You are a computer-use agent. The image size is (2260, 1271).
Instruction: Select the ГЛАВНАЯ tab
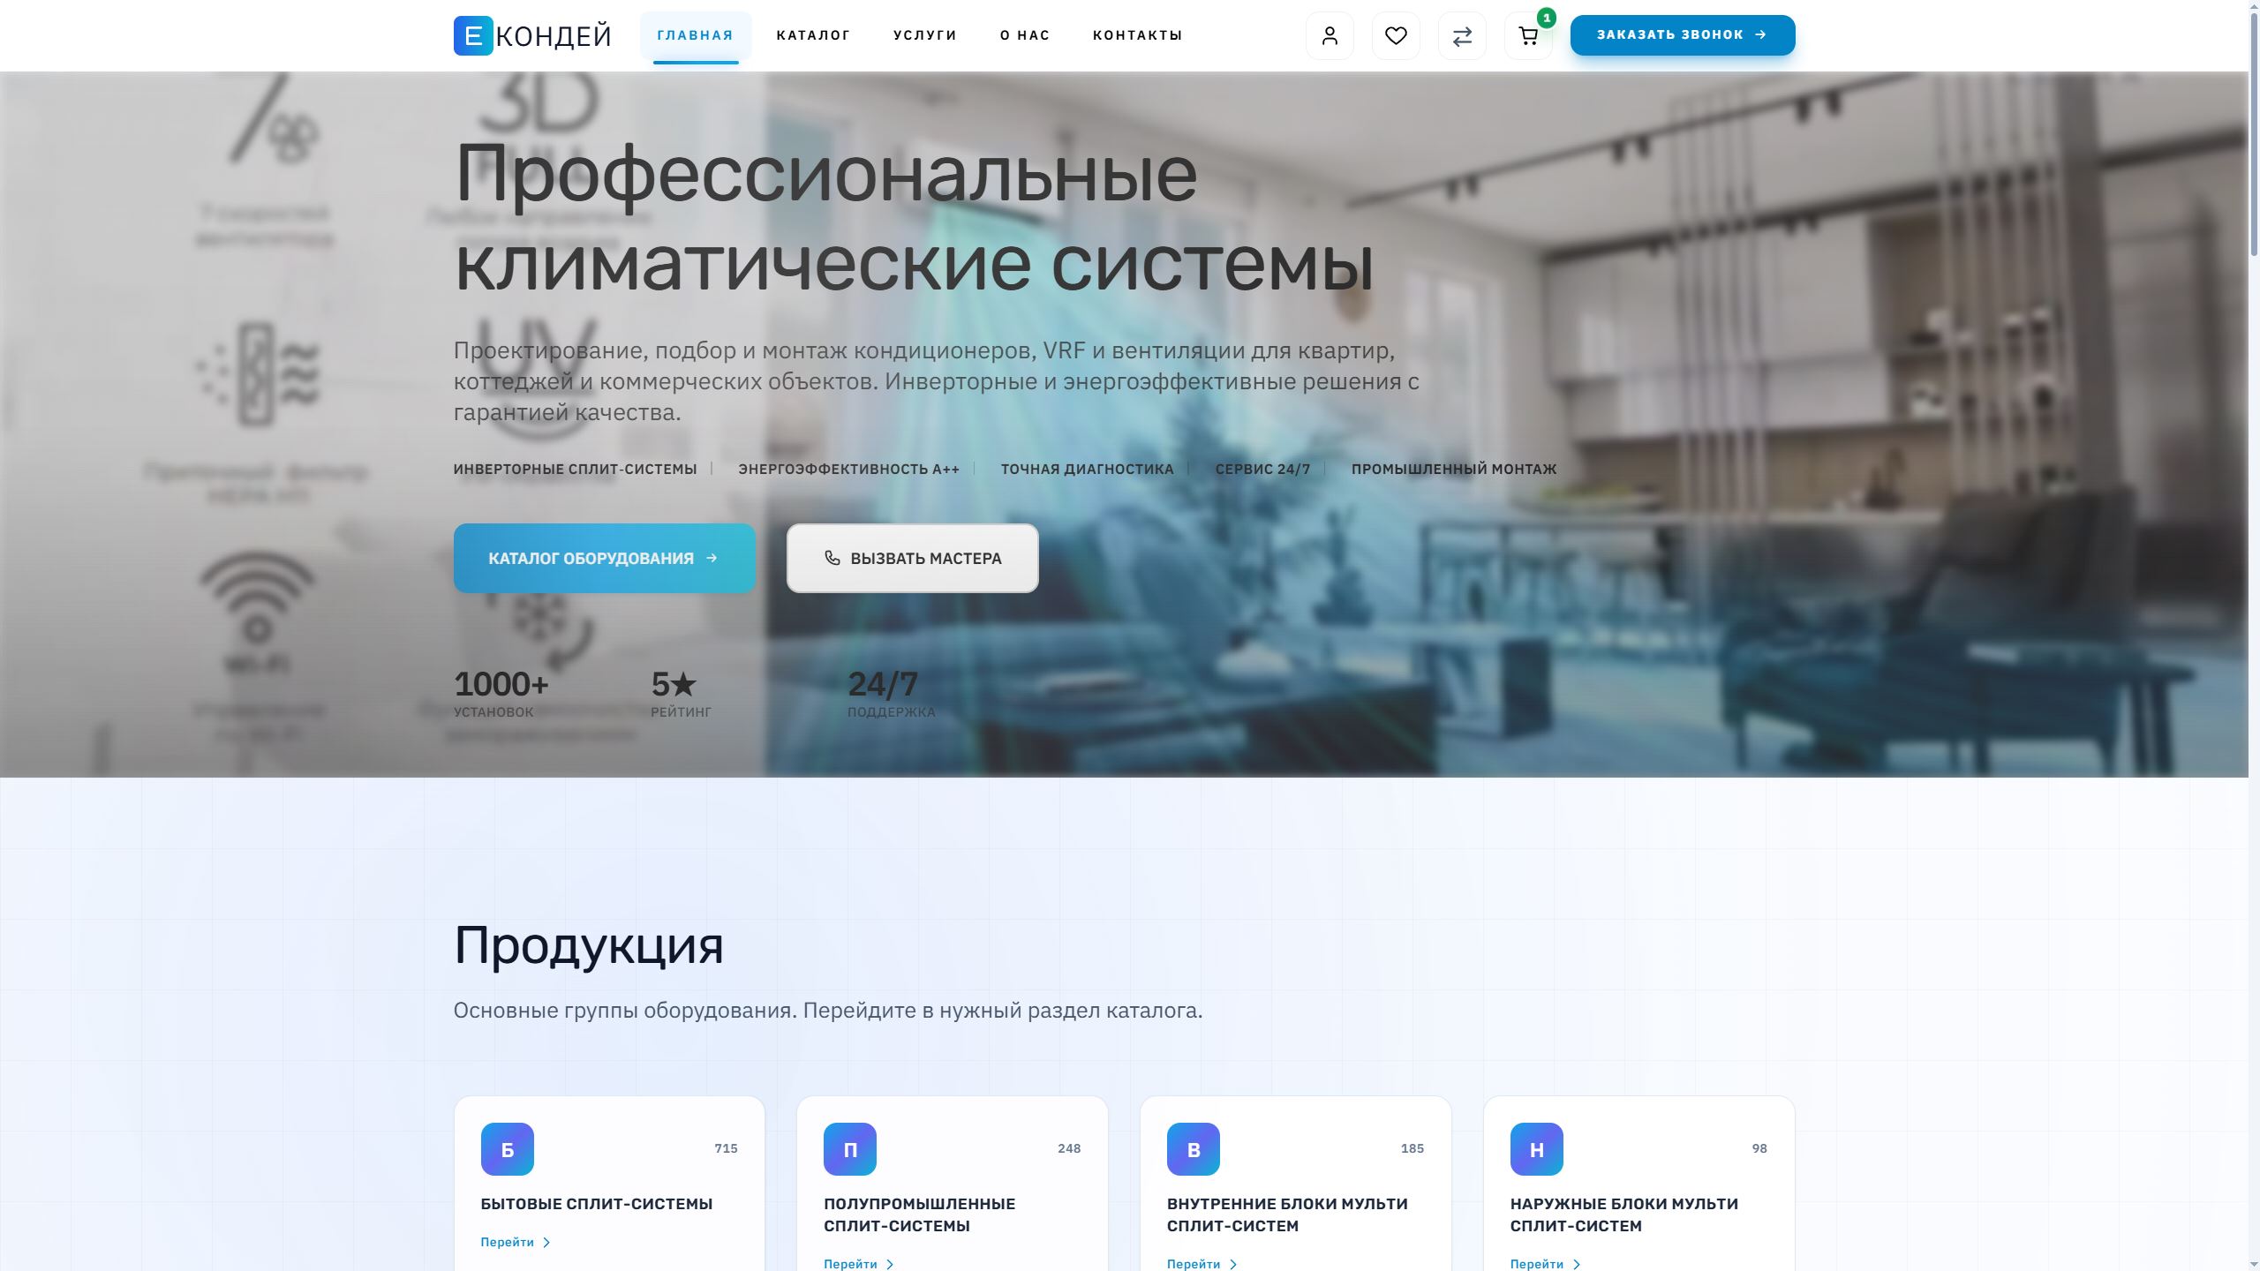694,35
